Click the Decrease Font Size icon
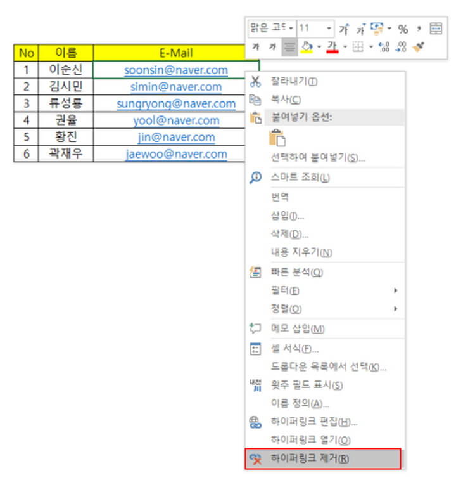The image size is (456, 480). click(361, 29)
